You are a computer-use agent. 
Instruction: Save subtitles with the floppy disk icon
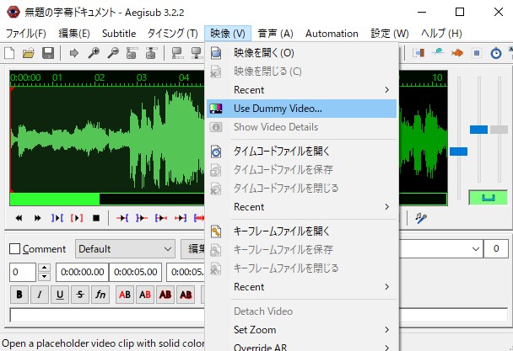point(48,53)
